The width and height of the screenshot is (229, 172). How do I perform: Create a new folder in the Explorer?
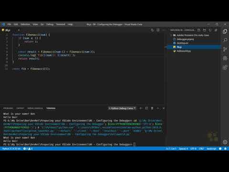click(x=205, y=30)
